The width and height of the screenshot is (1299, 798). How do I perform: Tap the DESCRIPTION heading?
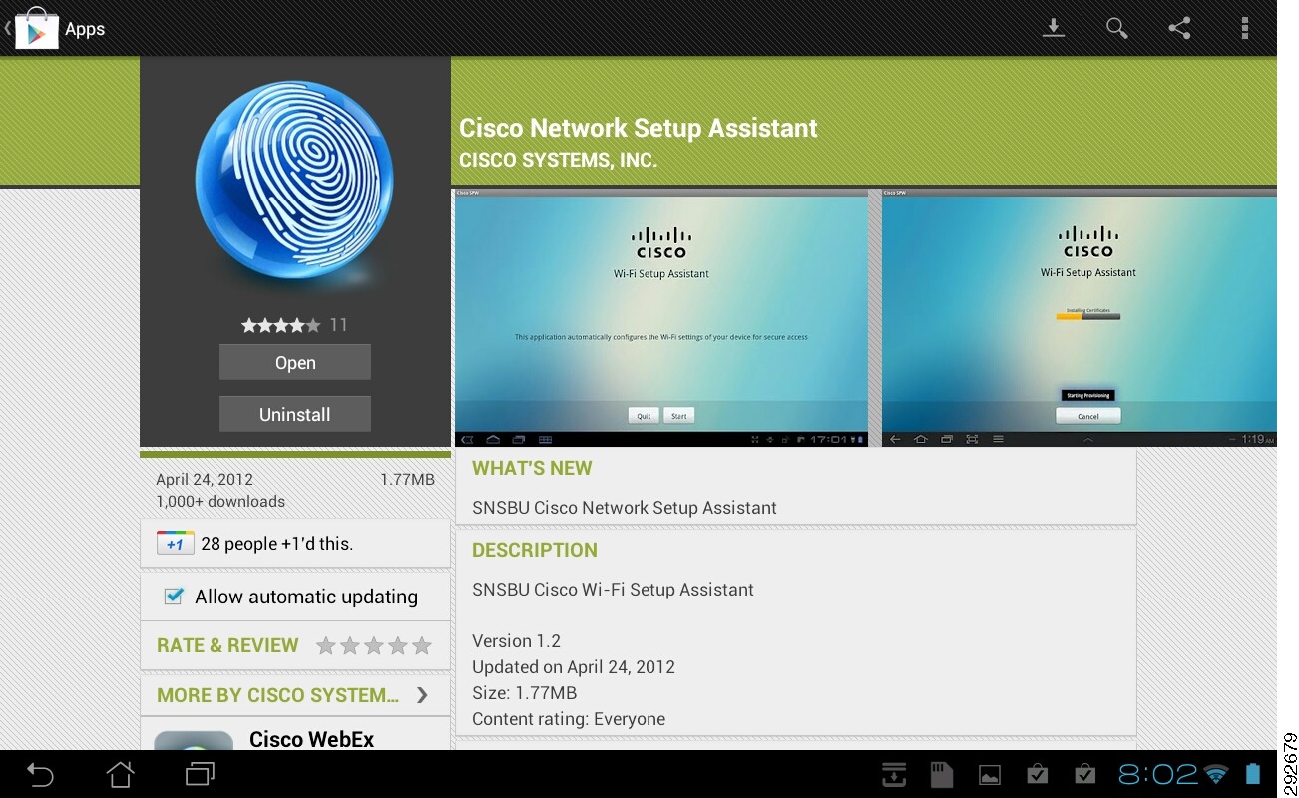[535, 550]
